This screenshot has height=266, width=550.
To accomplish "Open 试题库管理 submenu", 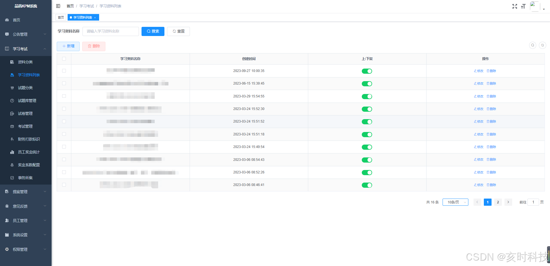I will coord(26,101).
